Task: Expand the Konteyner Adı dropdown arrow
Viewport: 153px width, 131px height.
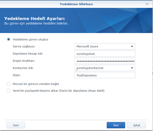Action: tap(132, 68)
